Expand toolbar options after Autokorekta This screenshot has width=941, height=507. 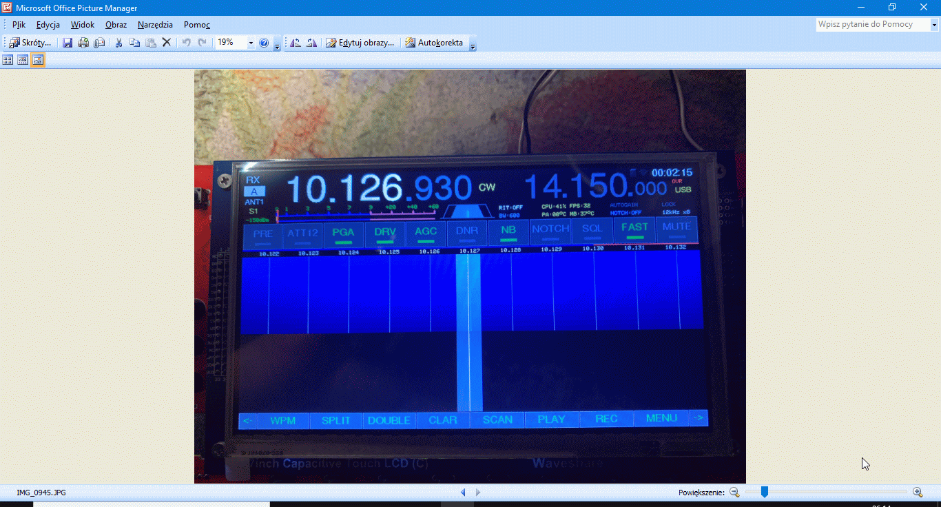tap(473, 45)
